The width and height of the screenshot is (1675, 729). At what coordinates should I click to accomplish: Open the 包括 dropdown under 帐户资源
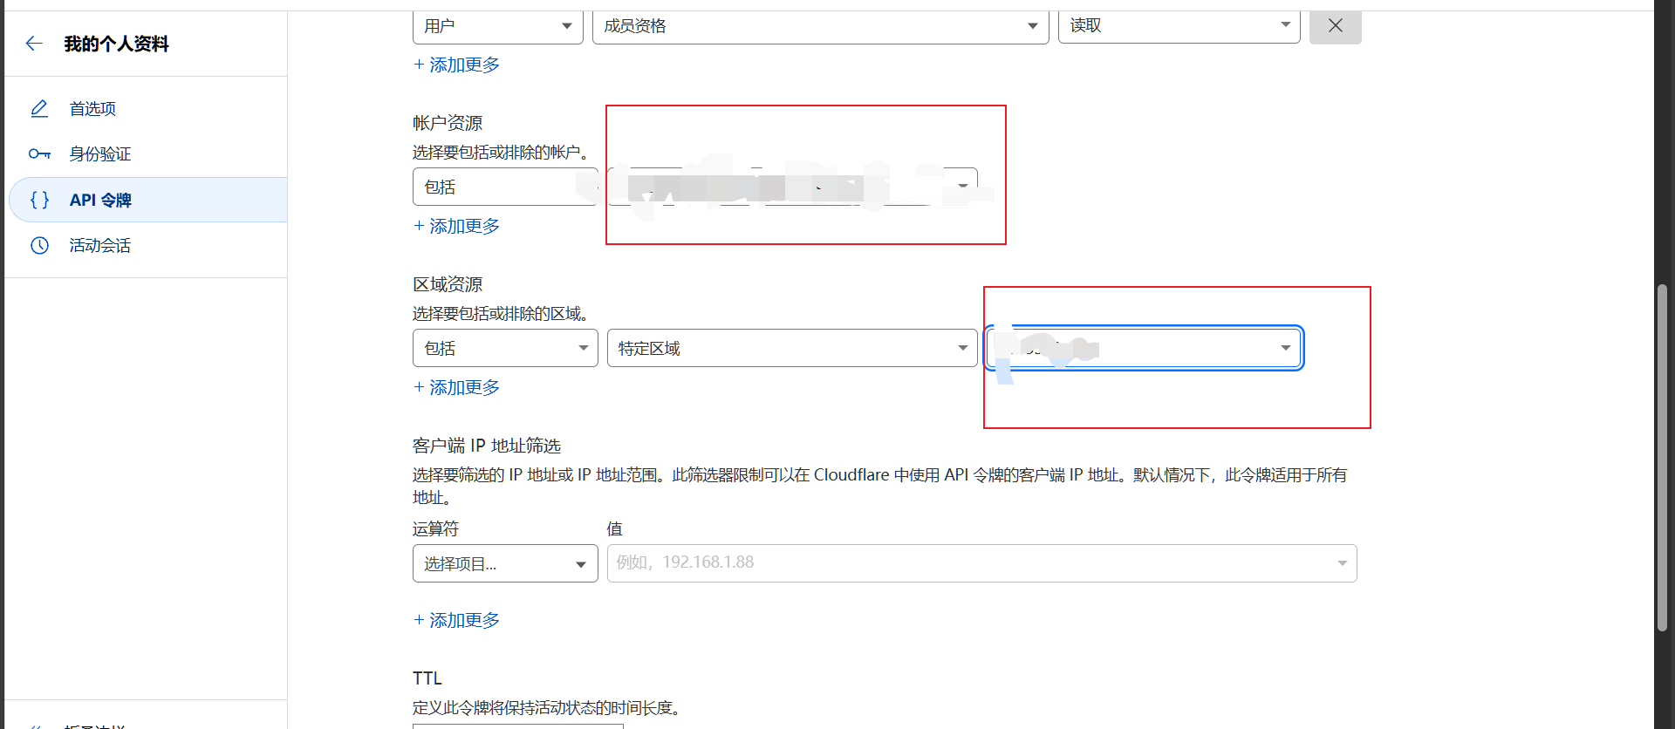coord(504,187)
